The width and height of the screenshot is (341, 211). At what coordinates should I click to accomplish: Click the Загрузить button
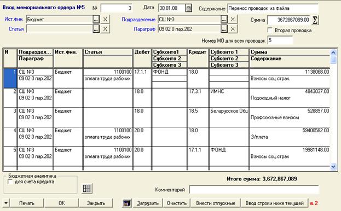(148, 203)
